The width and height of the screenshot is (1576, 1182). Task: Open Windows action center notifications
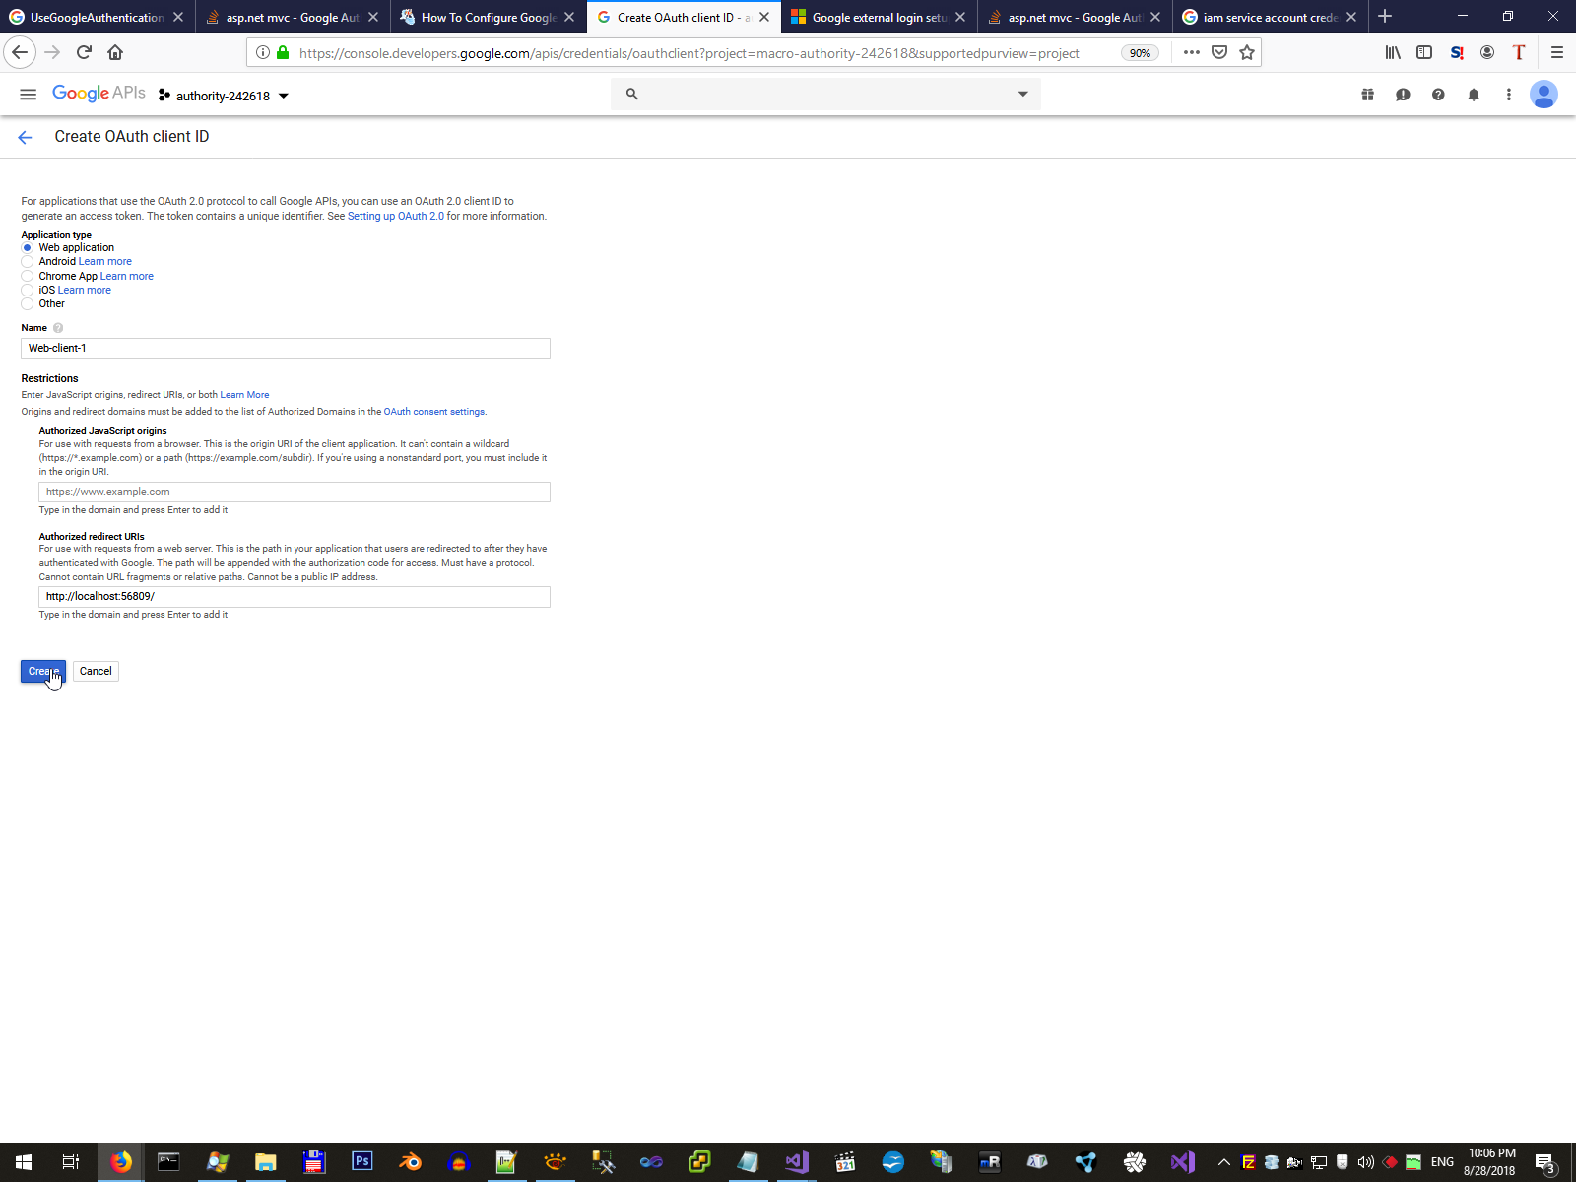(x=1546, y=1162)
